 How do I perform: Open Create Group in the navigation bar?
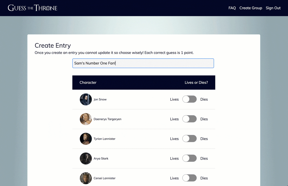[251, 8]
